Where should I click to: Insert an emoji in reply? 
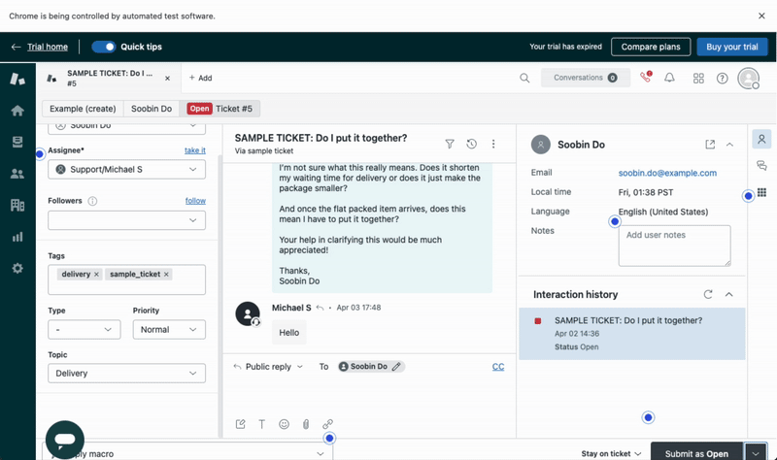point(284,424)
